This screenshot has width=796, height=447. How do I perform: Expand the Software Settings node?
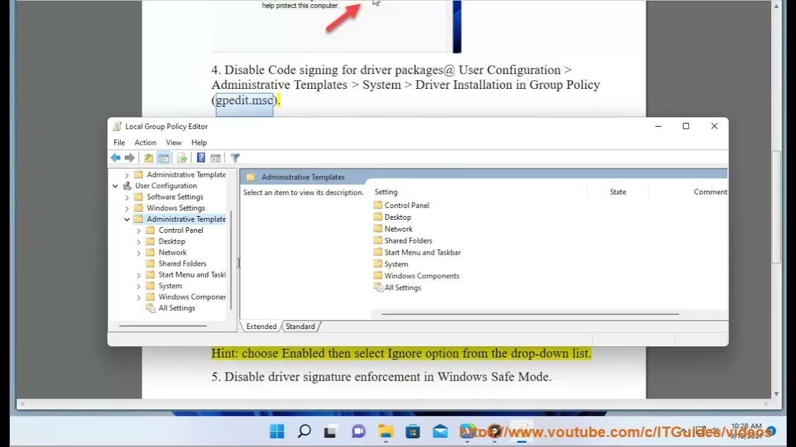click(x=127, y=197)
